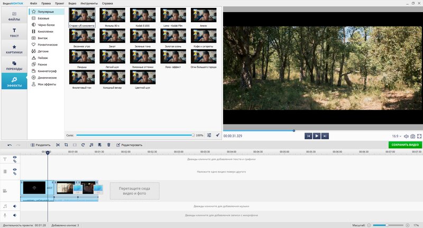Jump to next frame button

pos(325,136)
